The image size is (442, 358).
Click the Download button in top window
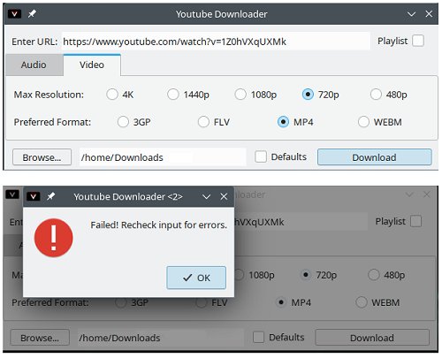[x=374, y=157]
